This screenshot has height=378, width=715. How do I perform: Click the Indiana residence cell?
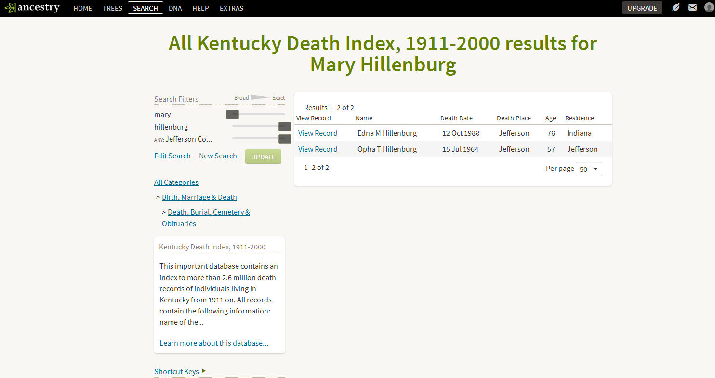point(579,133)
